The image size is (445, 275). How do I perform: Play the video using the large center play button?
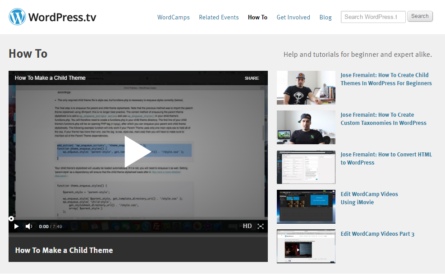click(x=138, y=152)
